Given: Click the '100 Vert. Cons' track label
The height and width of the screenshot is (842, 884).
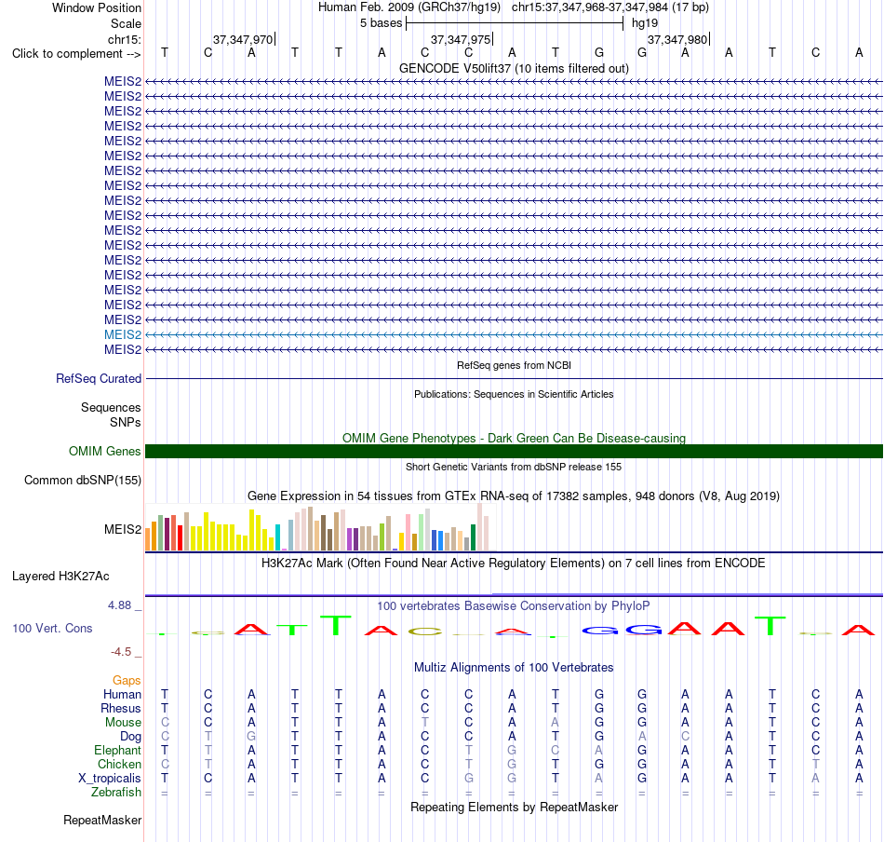Looking at the screenshot, I should point(52,628).
